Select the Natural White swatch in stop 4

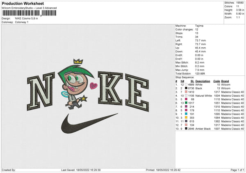point(186,95)
